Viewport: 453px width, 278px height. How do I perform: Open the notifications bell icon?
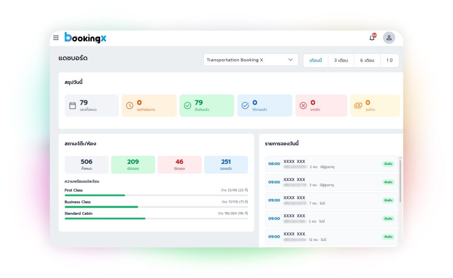click(372, 38)
